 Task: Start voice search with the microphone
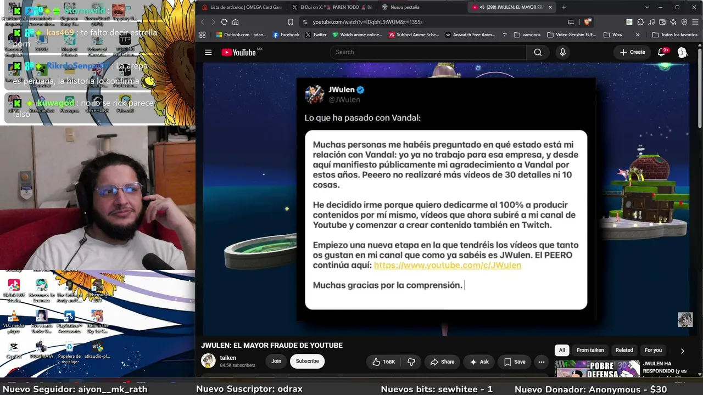click(x=562, y=52)
